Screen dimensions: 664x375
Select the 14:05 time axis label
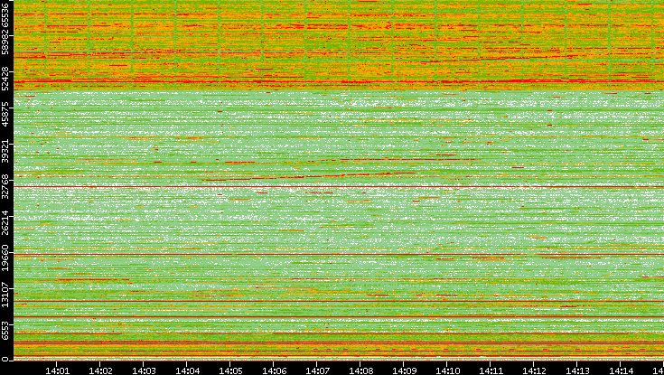point(230,370)
